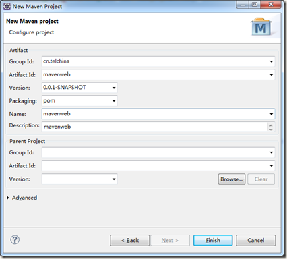Cancel the New Maven Project wizard
The height and width of the screenshot is (259, 287).
[x=255, y=241]
